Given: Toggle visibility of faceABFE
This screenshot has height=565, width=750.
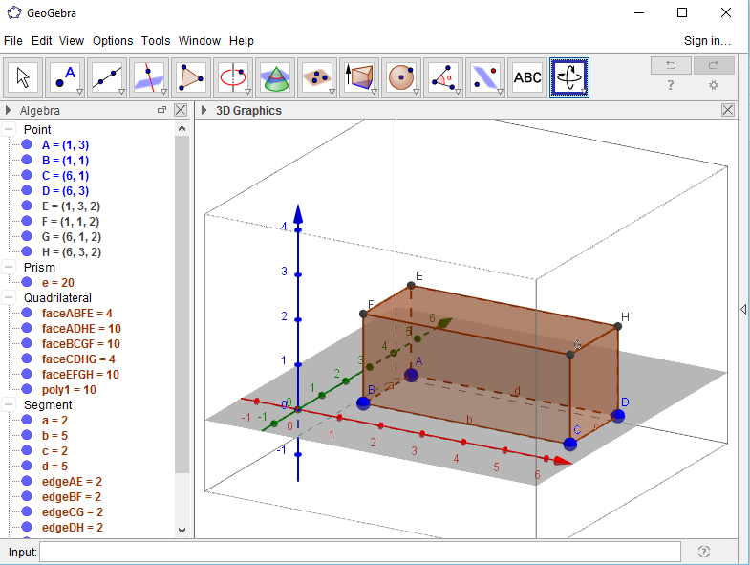Looking at the screenshot, I should 27,314.
